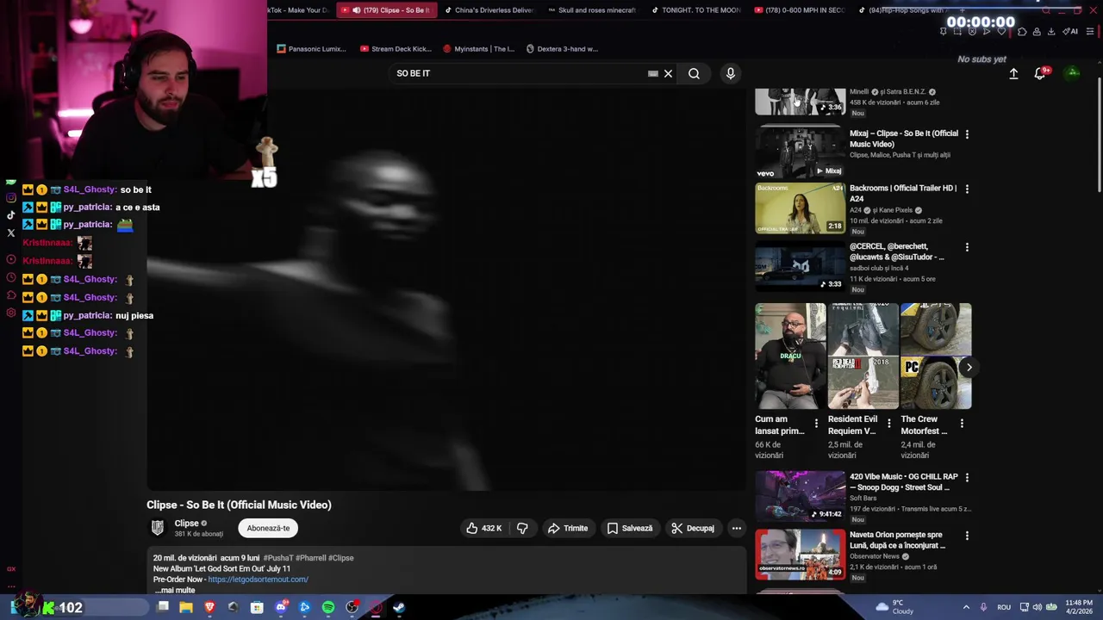Clear the search box with the X icon
The height and width of the screenshot is (620, 1103).
[x=668, y=73]
